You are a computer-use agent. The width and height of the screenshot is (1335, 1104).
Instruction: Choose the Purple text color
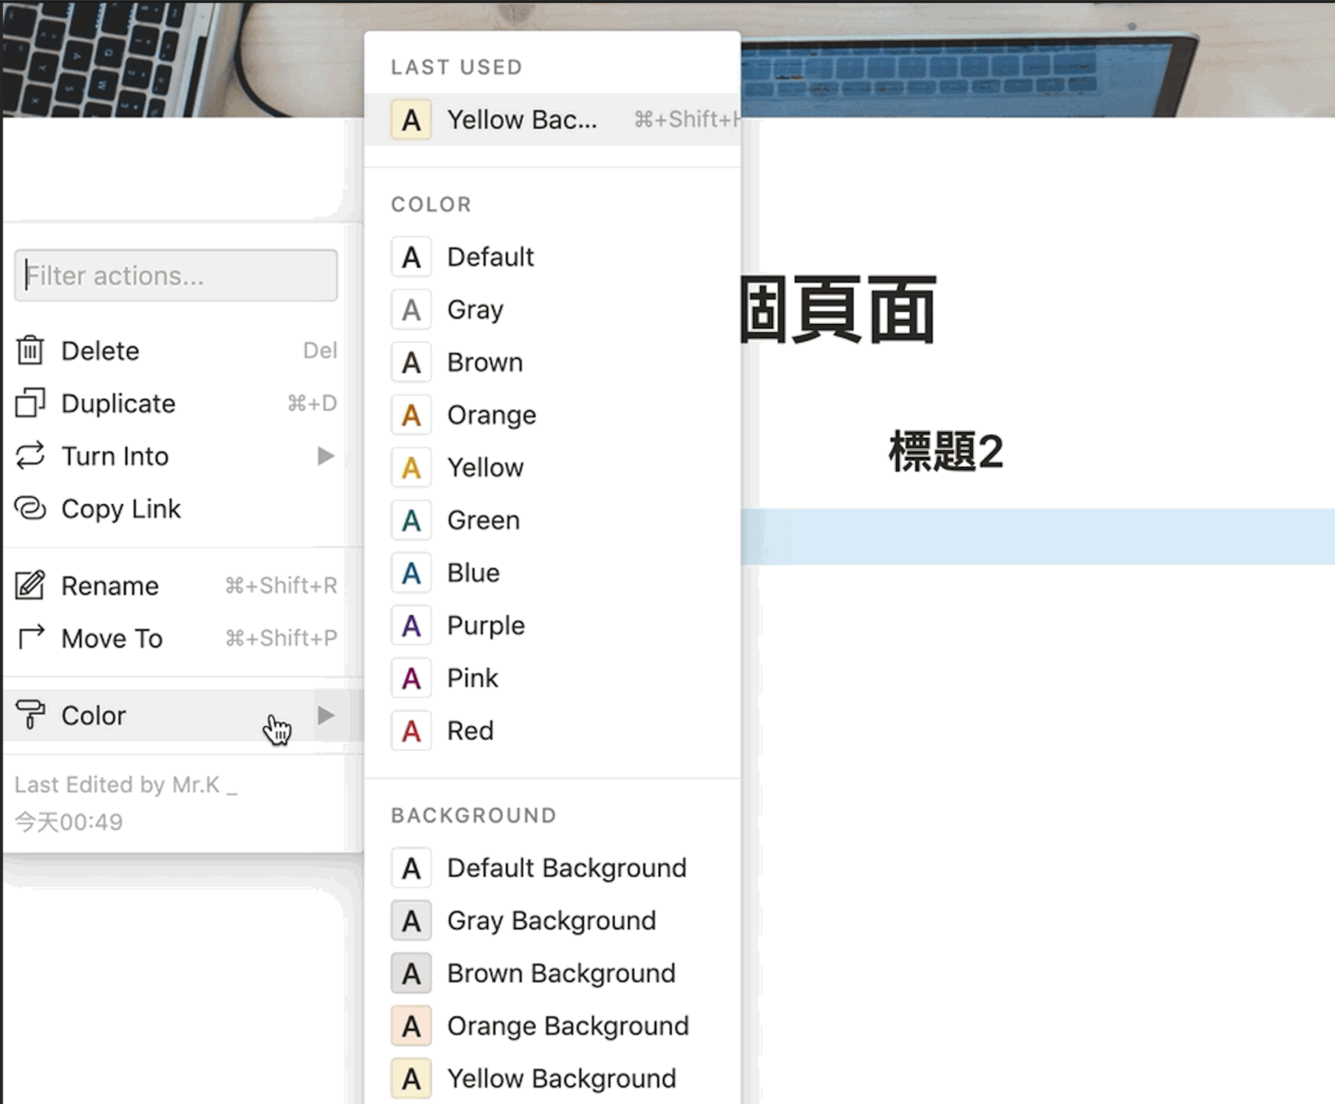coord(486,626)
